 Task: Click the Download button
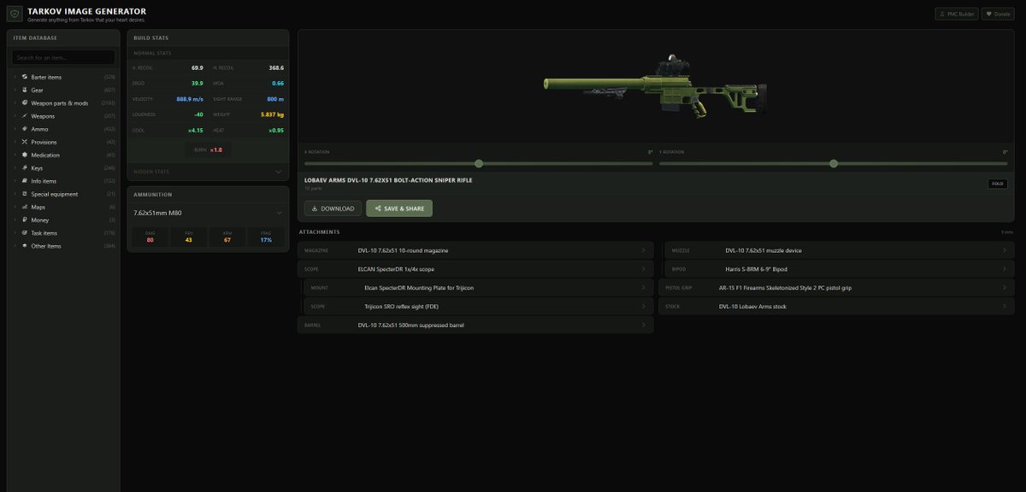pos(333,208)
